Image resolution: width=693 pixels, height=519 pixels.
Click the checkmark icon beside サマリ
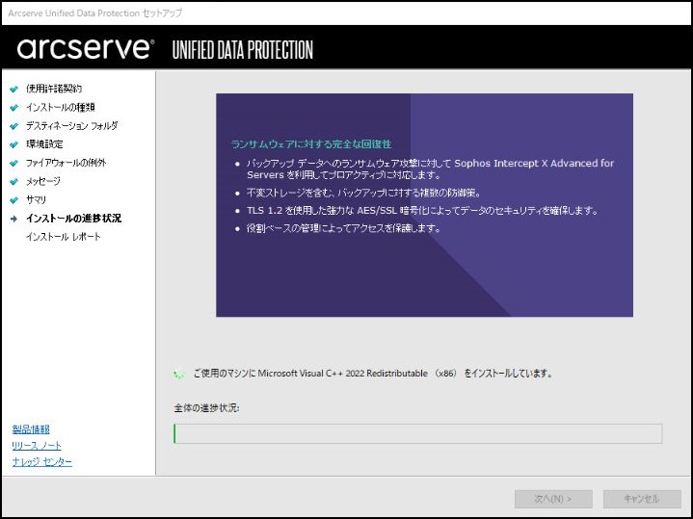click(13, 200)
